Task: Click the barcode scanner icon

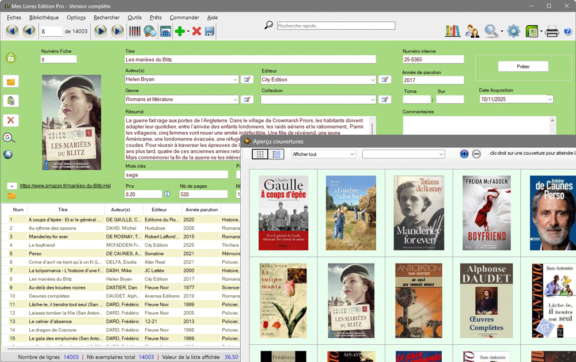Action: [x=135, y=31]
